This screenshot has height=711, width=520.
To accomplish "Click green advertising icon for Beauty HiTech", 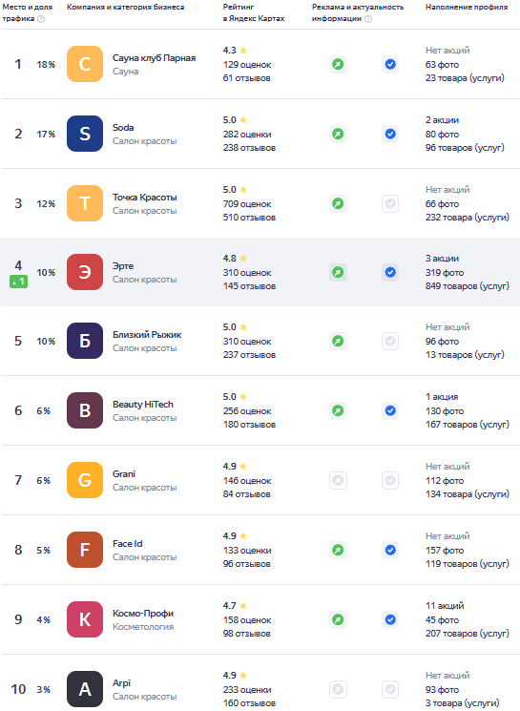I will pyautogui.click(x=338, y=410).
